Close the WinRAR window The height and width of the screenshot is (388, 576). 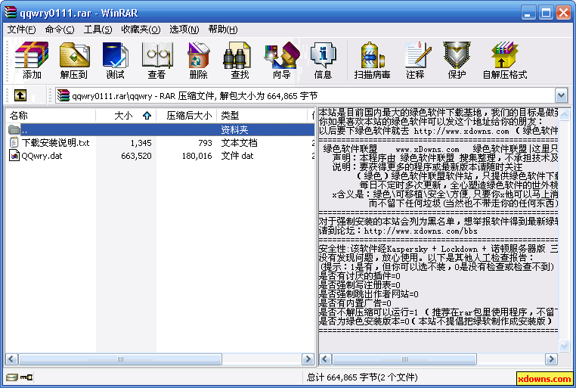(x=563, y=13)
